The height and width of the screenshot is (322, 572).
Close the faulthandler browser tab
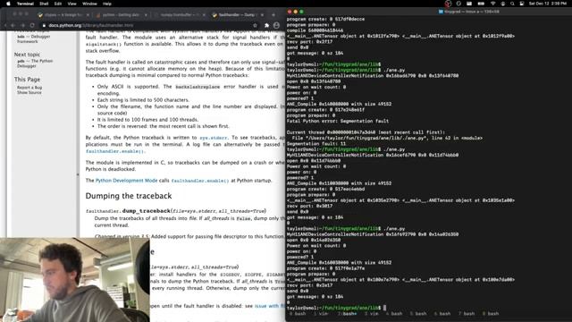[262, 15]
